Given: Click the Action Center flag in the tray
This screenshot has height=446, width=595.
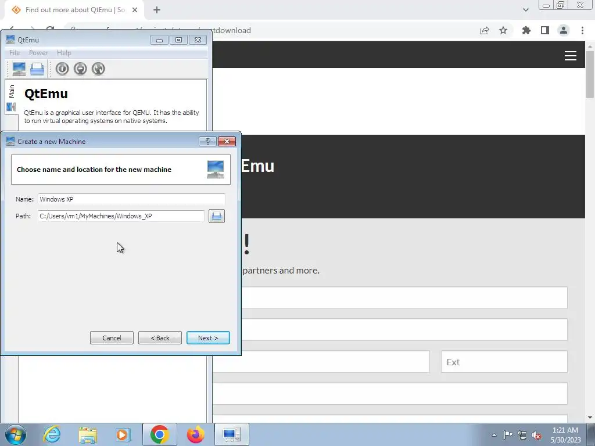Looking at the screenshot, I should [508, 435].
